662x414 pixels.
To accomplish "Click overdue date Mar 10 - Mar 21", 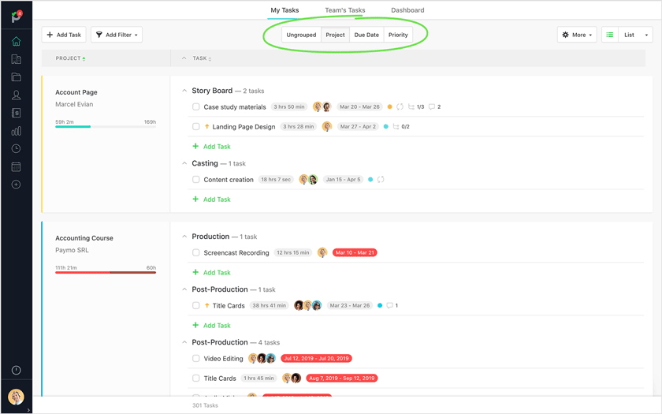I will click(355, 252).
